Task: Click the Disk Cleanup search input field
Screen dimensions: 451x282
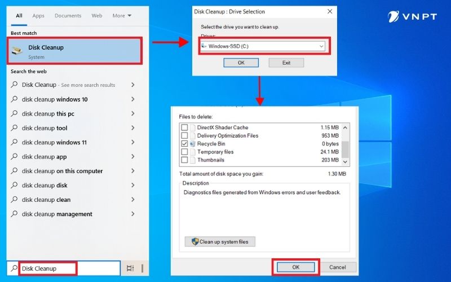Action: point(68,268)
